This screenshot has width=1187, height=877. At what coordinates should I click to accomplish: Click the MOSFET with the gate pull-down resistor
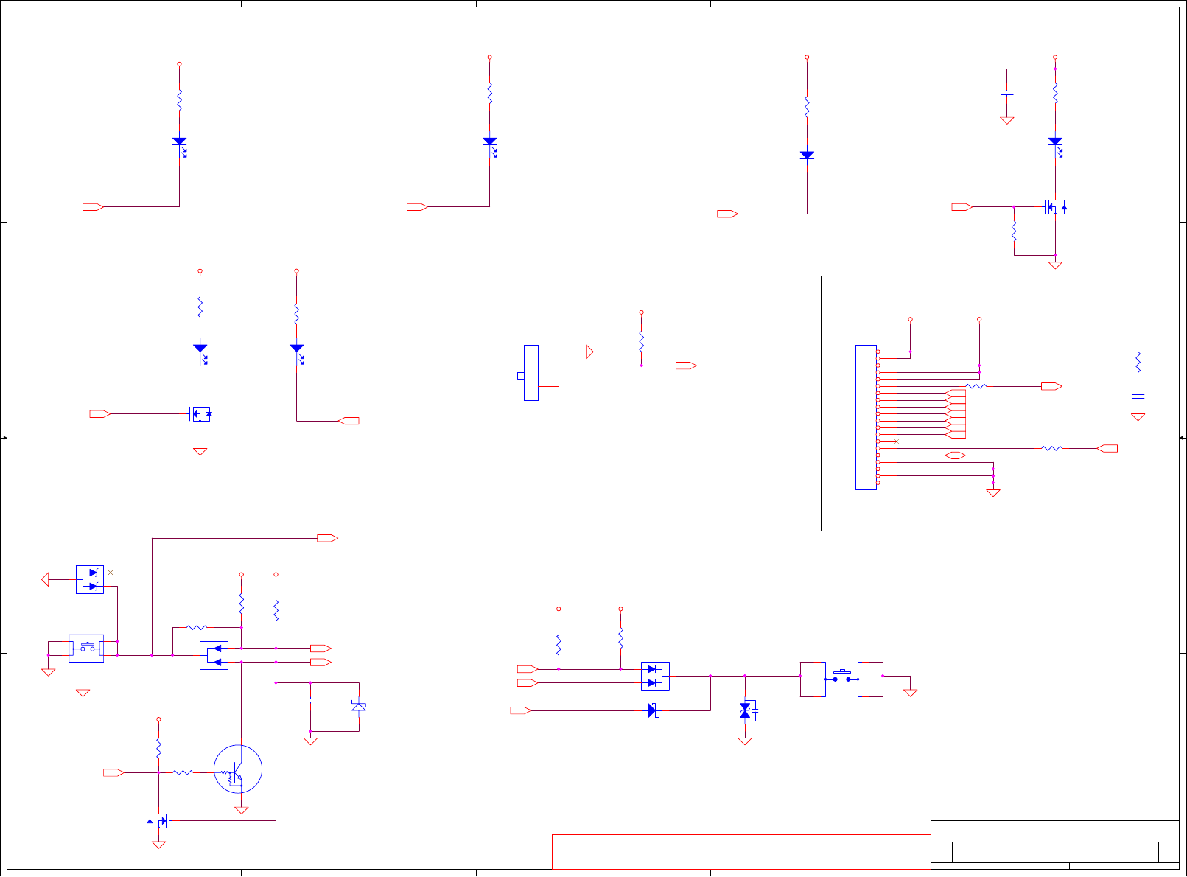(1056, 207)
